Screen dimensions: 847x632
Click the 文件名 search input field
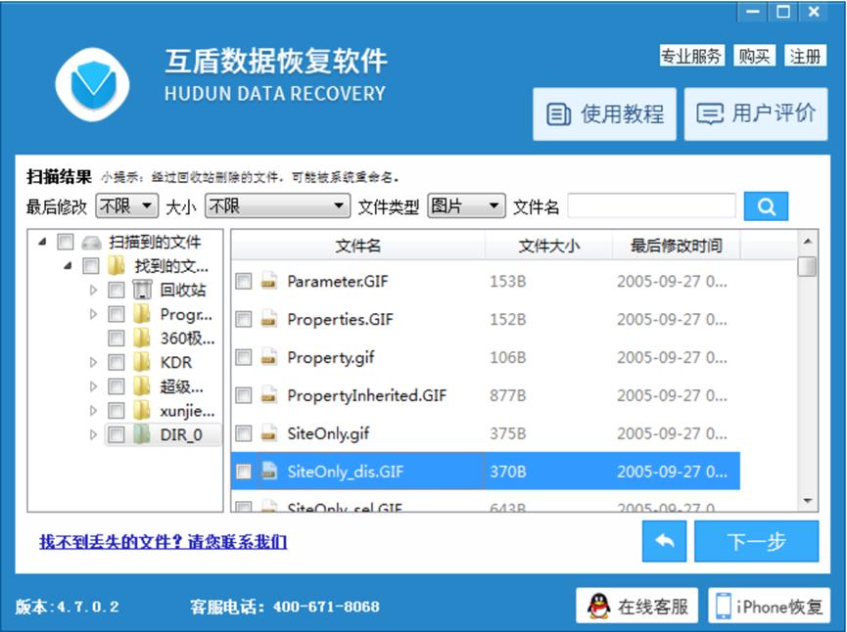(651, 206)
